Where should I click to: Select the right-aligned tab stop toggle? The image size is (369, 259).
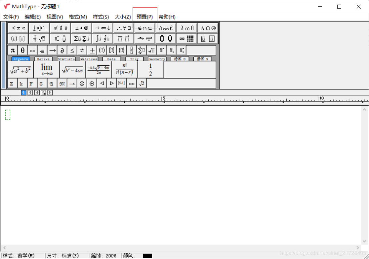click(x=37, y=93)
